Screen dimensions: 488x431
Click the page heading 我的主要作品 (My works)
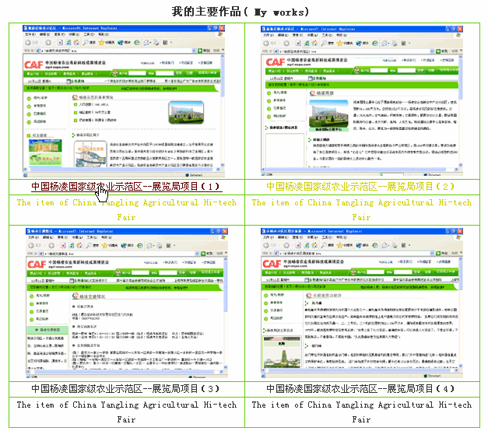coord(240,11)
